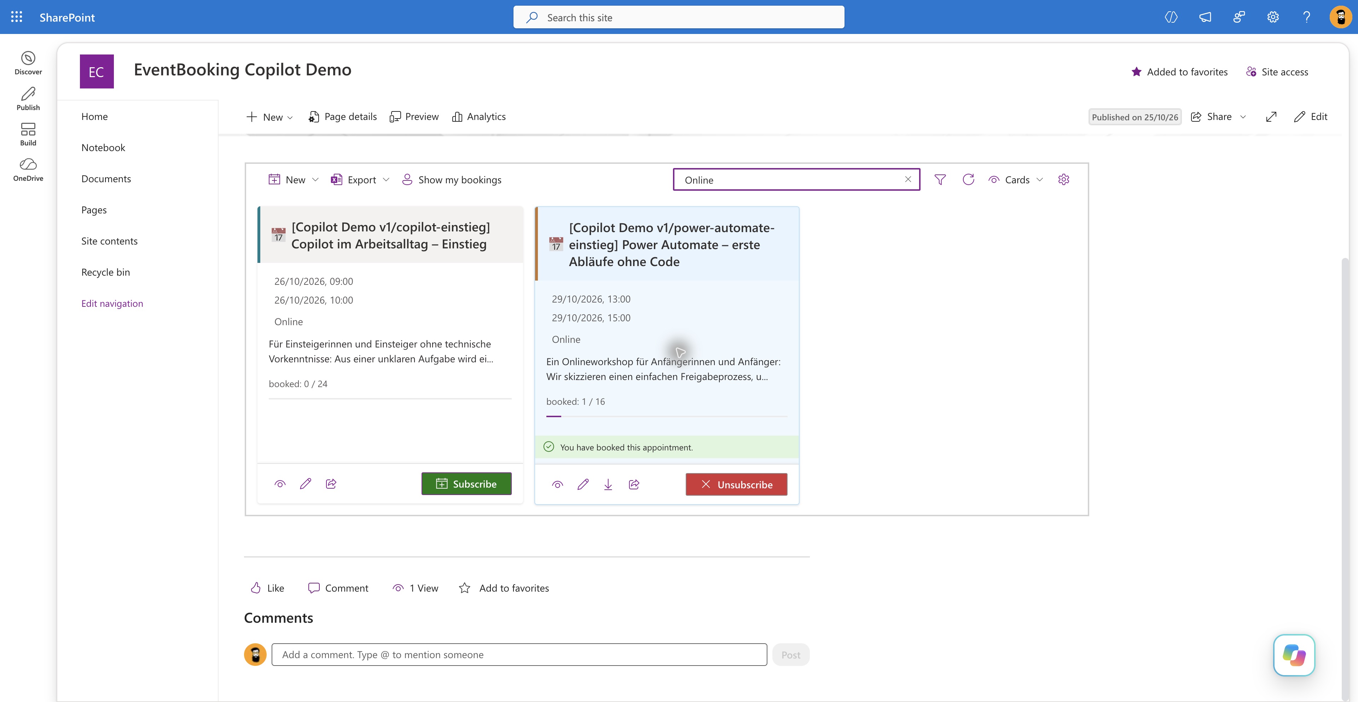Unsubscribe from Power Automate event
The width and height of the screenshot is (1358, 702).
(736, 484)
